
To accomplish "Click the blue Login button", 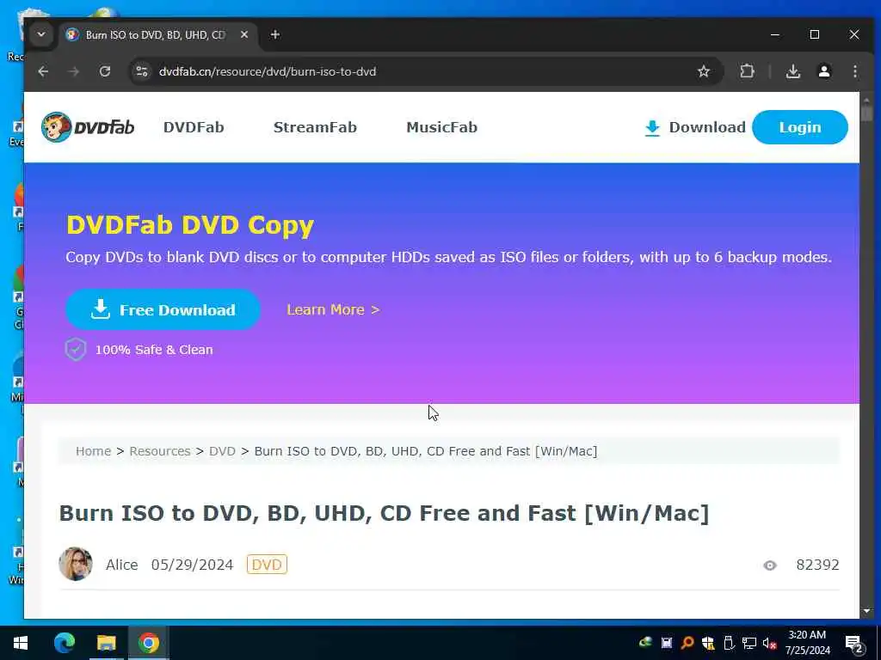I will (799, 127).
